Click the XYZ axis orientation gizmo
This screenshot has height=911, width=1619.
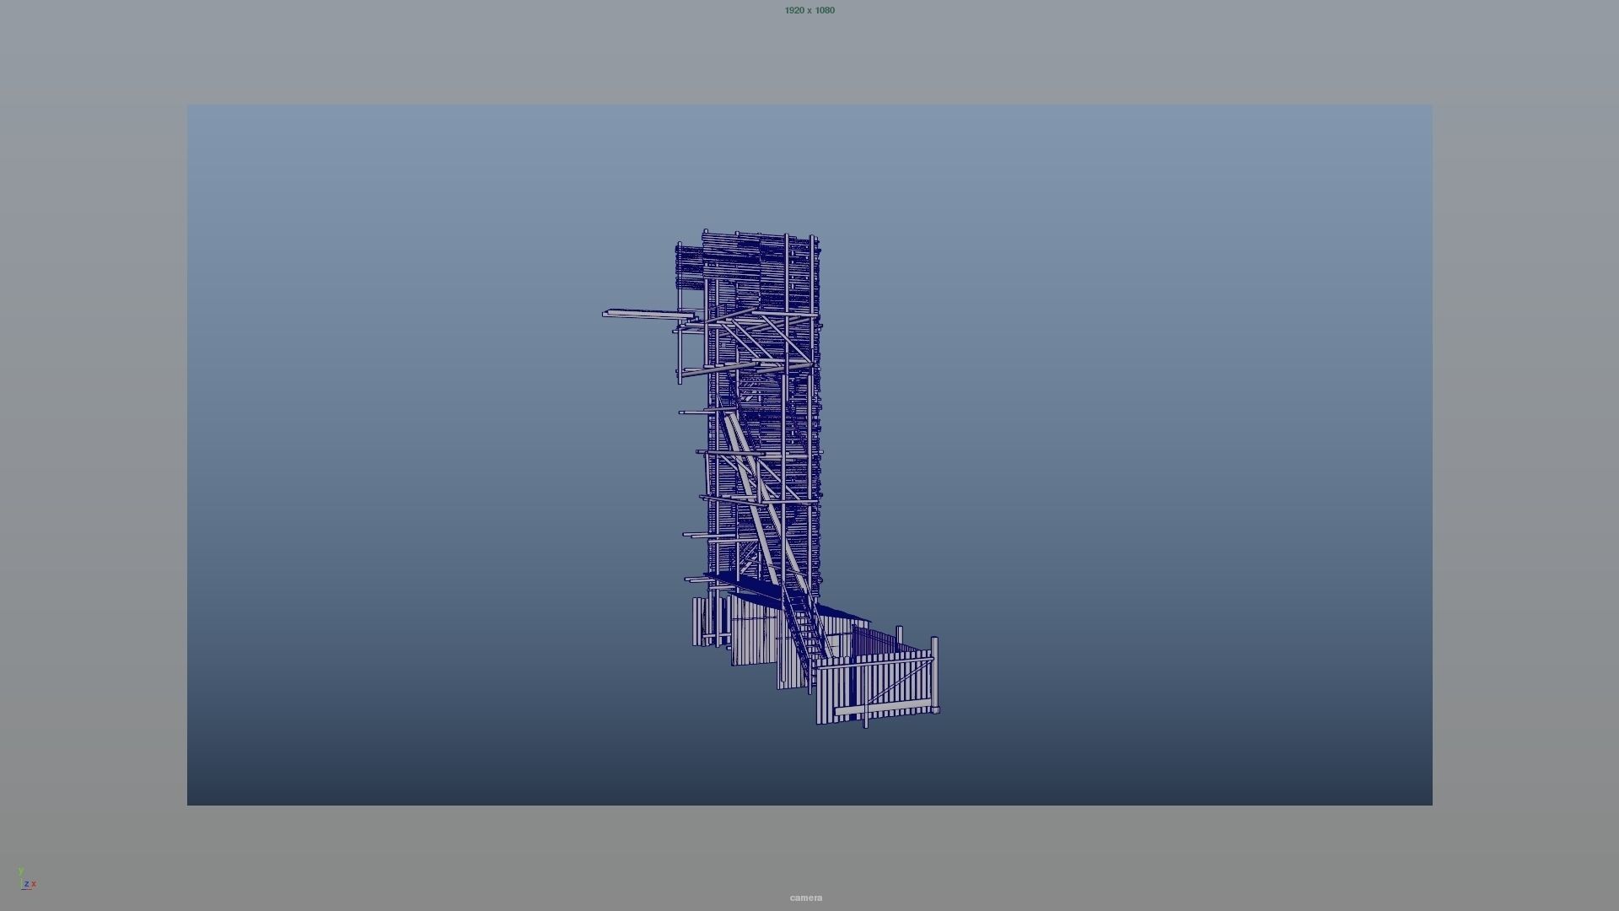(x=26, y=879)
